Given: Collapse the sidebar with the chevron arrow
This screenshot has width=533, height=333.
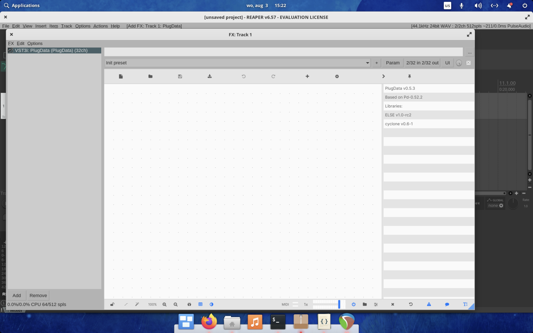Looking at the screenshot, I should pyautogui.click(x=384, y=76).
